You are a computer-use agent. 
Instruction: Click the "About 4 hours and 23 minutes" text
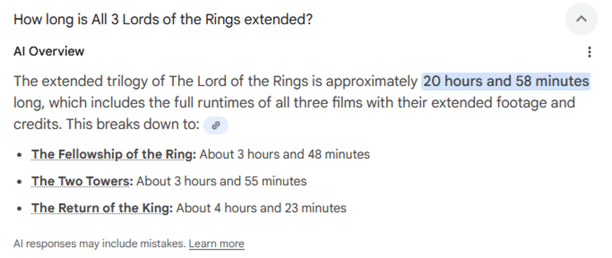(x=261, y=208)
